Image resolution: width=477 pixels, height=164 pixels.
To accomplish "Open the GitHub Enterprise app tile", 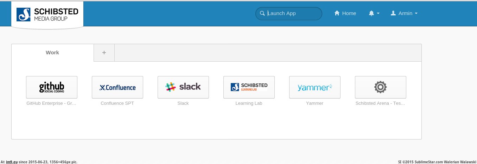I will point(52,87).
